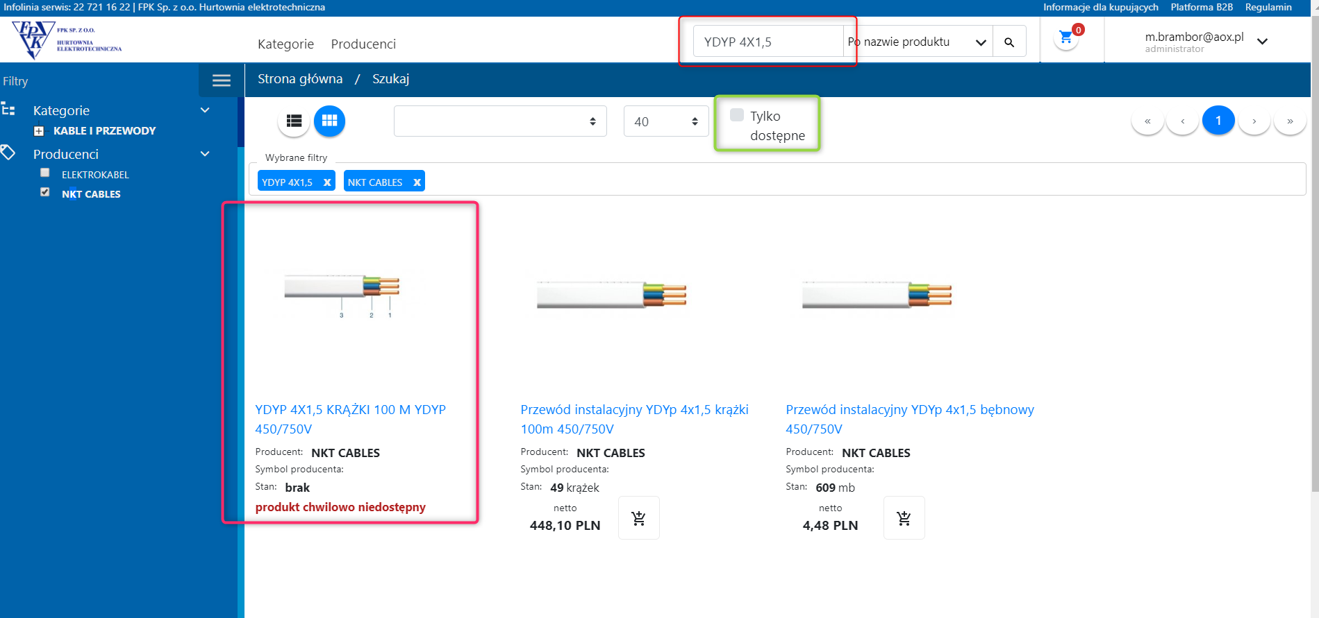Screen dimensions: 1319x618
Task: Open the shopping cart
Action: [x=1066, y=38]
